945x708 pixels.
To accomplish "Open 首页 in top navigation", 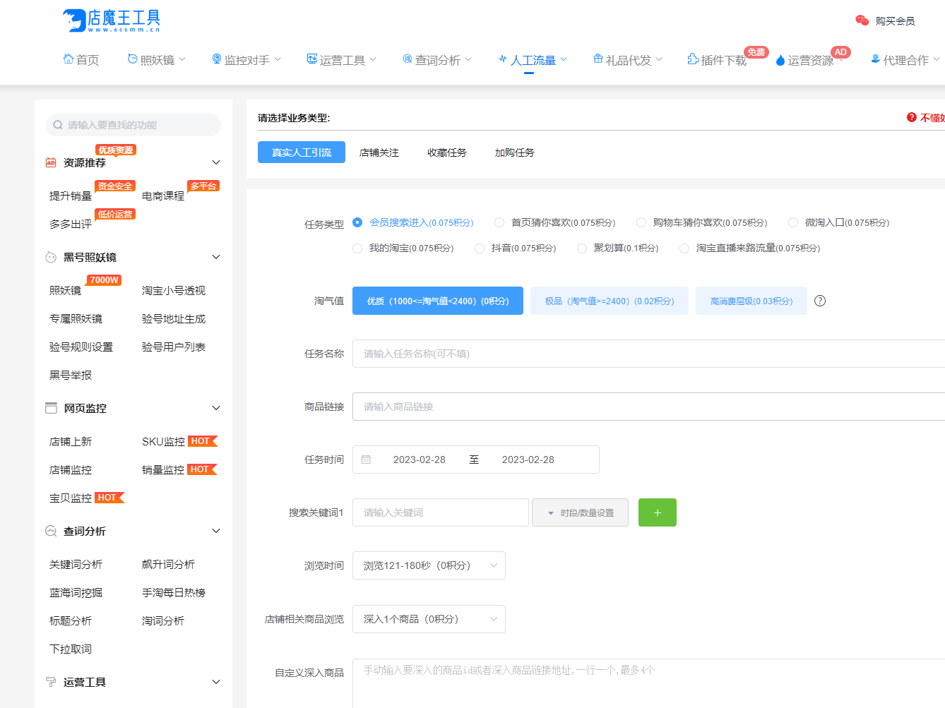I will click(x=81, y=60).
